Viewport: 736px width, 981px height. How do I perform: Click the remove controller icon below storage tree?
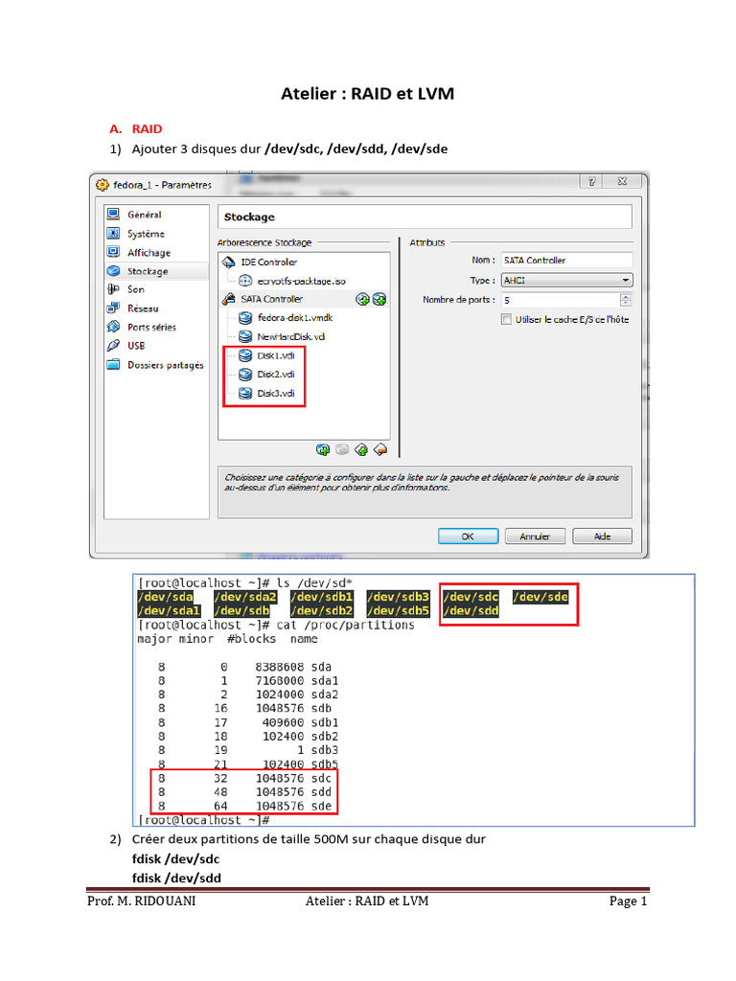pyautogui.click(x=380, y=450)
